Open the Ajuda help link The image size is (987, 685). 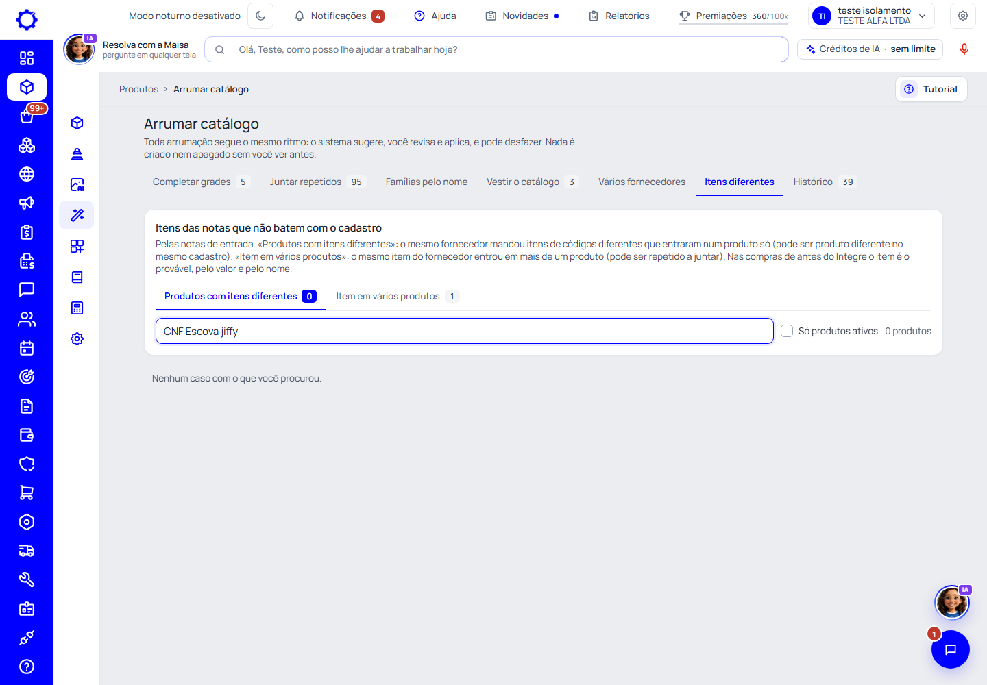435,16
